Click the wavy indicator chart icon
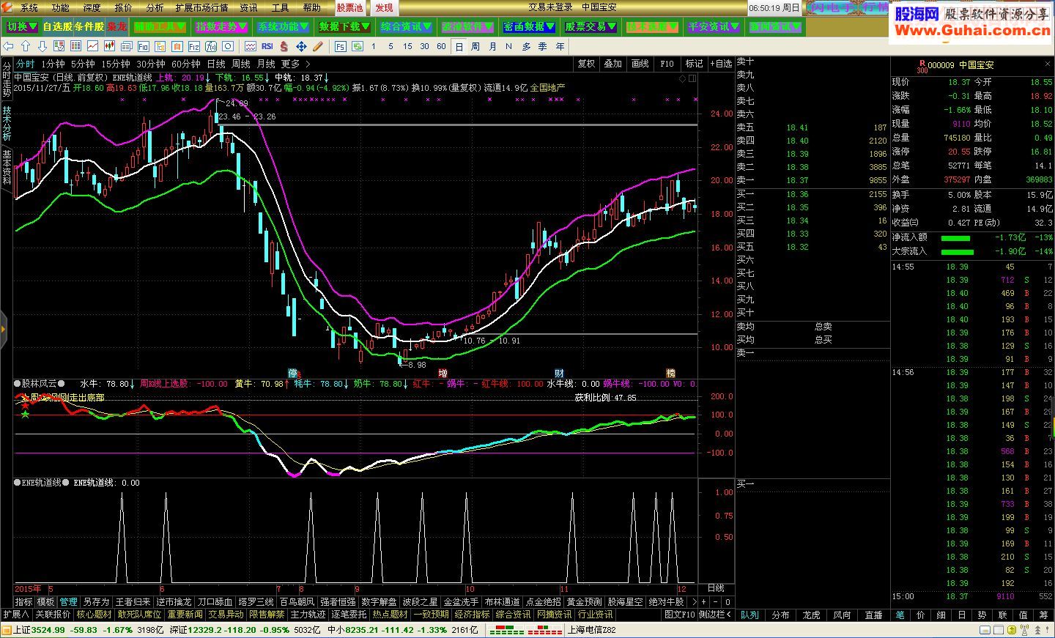The width and height of the screenshot is (1055, 638). point(251,46)
